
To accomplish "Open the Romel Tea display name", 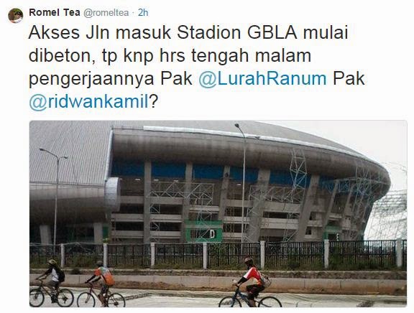I will pyautogui.click(x=55, y=12).
